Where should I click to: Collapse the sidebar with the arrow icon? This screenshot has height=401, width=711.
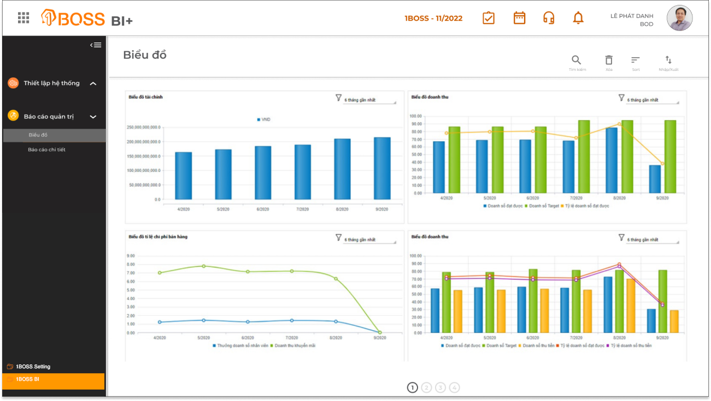[96, 45]
